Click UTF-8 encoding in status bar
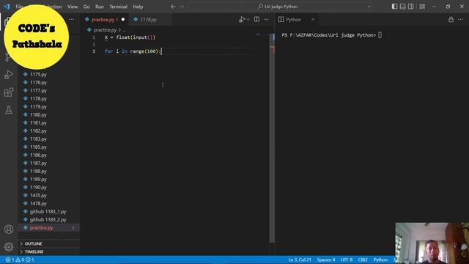Viewport: 469px width, 264px height. point(347,260)
